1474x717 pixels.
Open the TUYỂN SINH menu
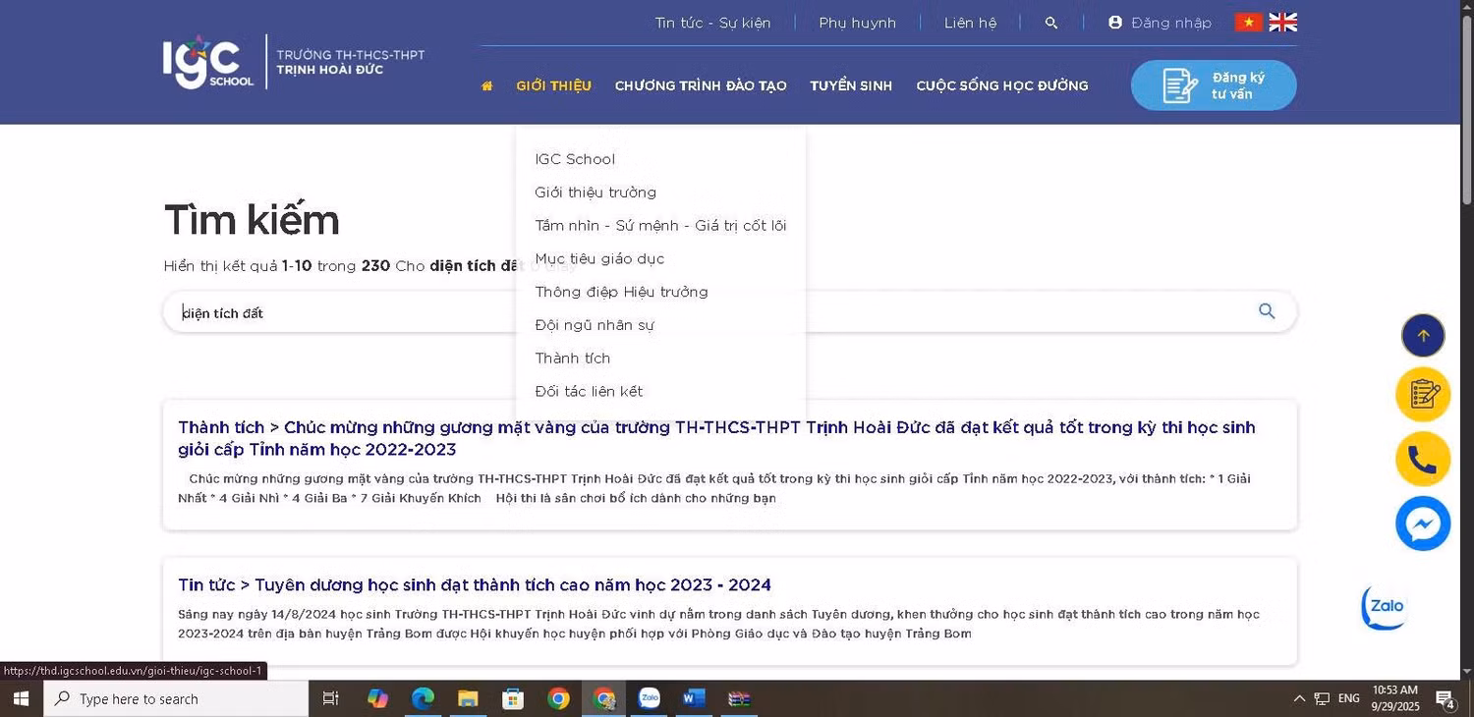tap(851, 85)
